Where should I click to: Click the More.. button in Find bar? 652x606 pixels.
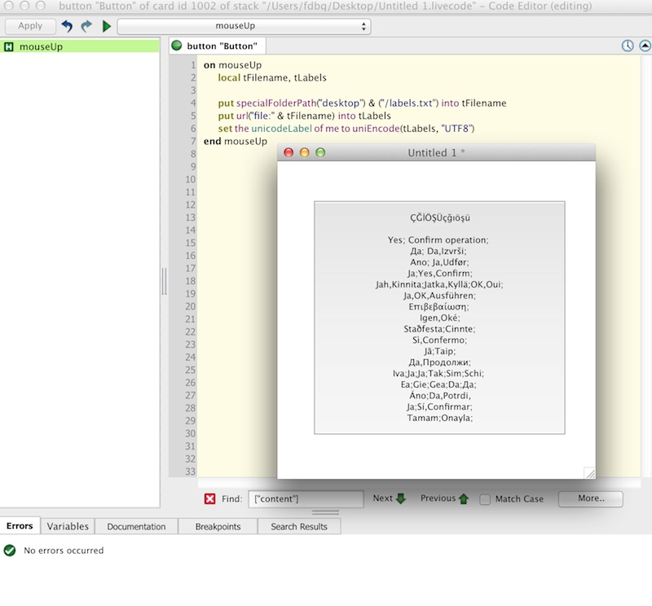point(590,498)
